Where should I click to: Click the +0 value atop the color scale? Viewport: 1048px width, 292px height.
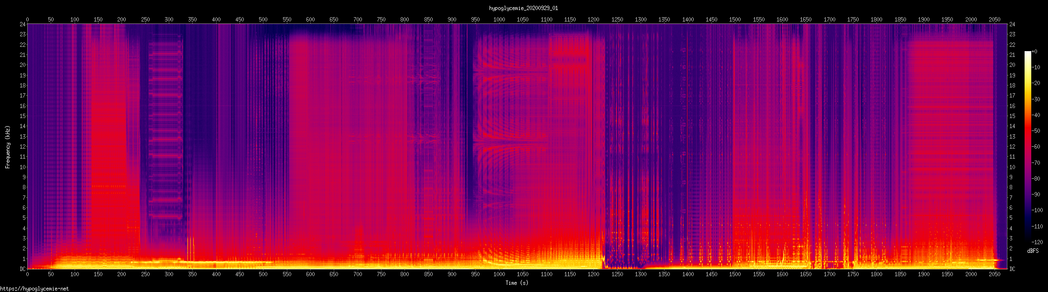coord(1035,52)
